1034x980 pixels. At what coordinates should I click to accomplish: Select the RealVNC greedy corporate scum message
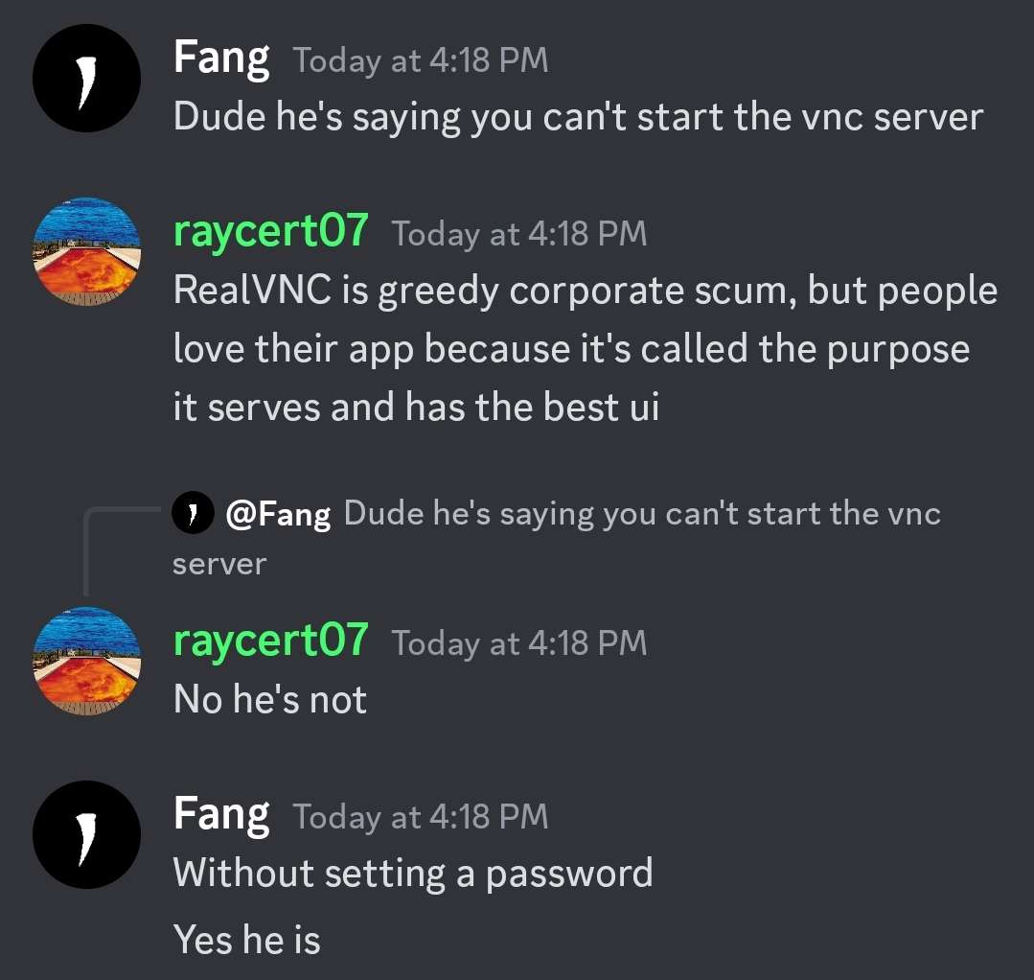(x=586, y=348)
